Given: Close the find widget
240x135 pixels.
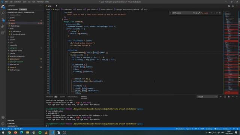Looking at the screenshot, I should [x=220, y=13].
